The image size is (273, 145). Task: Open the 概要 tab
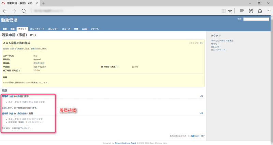click(x=5, y=29)
